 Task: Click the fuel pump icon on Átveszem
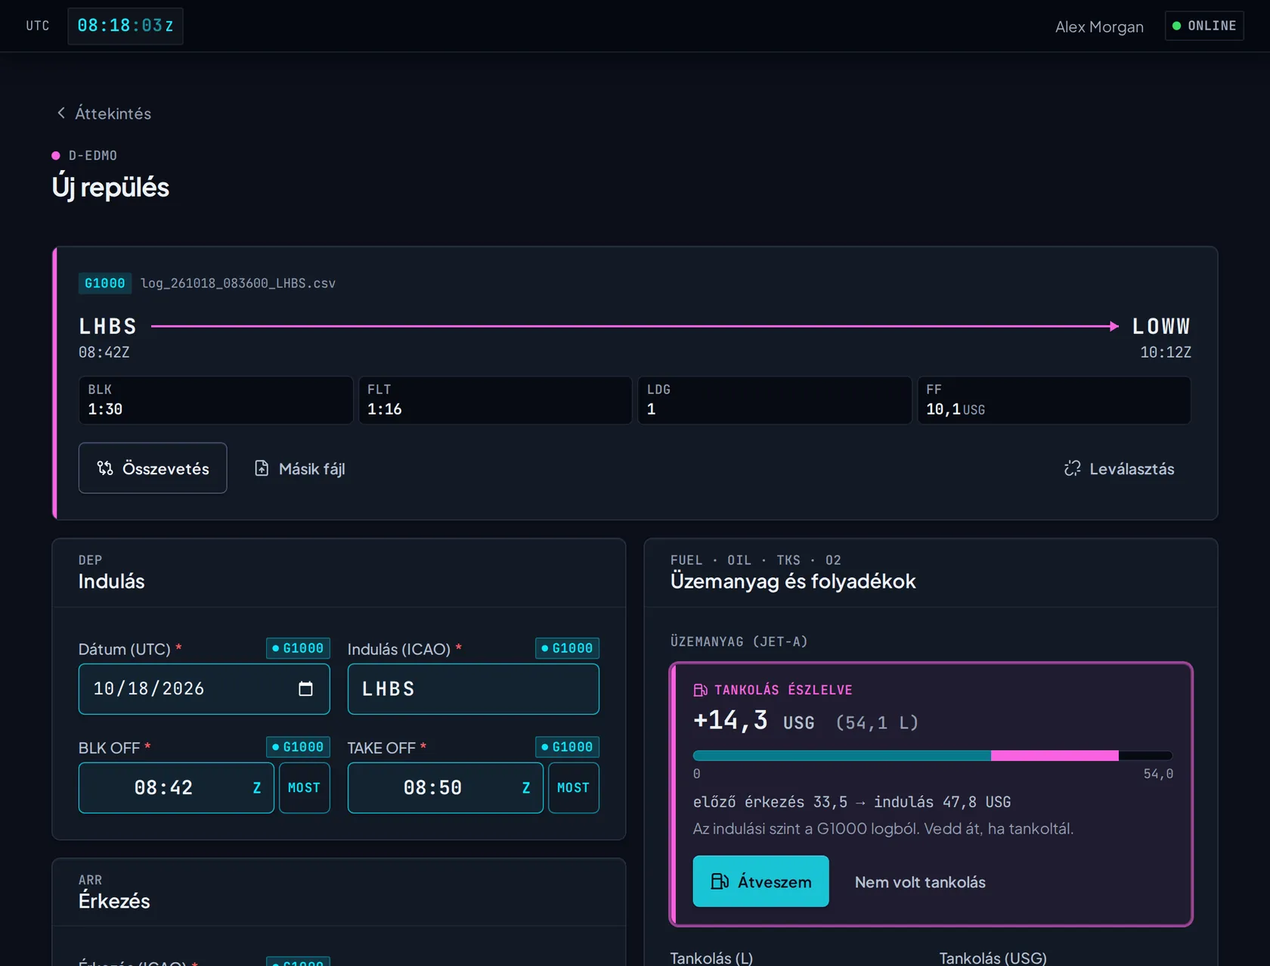pyautogui.click(x=720, y=881)
